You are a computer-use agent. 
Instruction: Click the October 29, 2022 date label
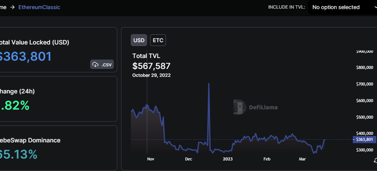(152, 75)
